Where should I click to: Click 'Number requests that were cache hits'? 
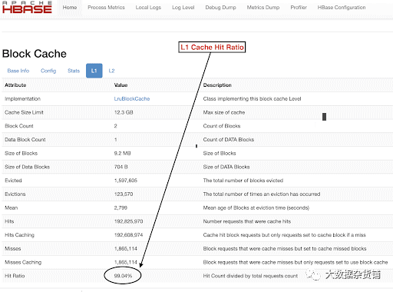click(x=247, y=221)
